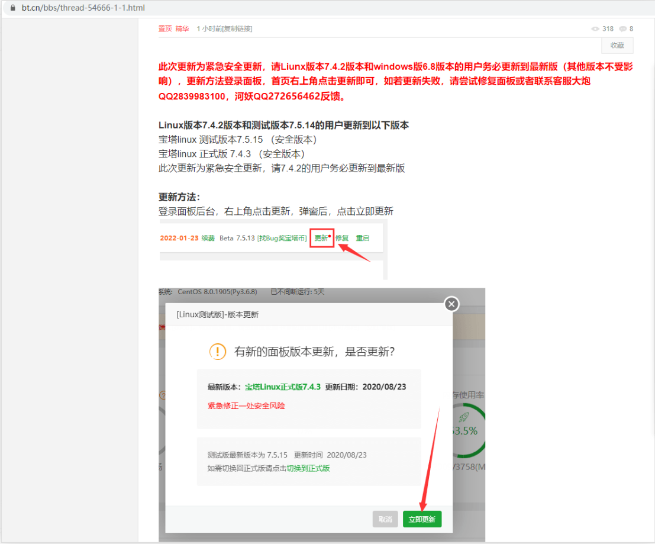The height and width of the screenshot is (544, 655).
Task: Click the date 2022-01-23
Action: (179, 238)
